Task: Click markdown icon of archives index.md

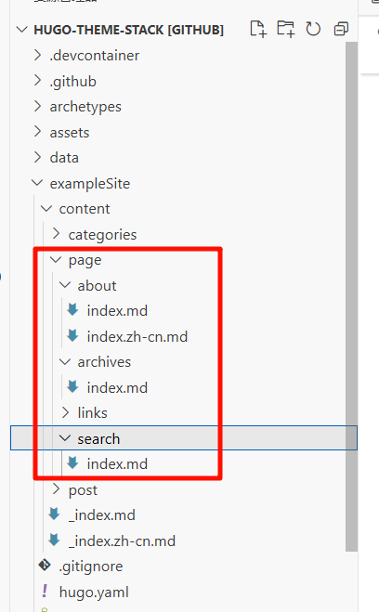Action: pyautogui.click(x=72, y=387)
